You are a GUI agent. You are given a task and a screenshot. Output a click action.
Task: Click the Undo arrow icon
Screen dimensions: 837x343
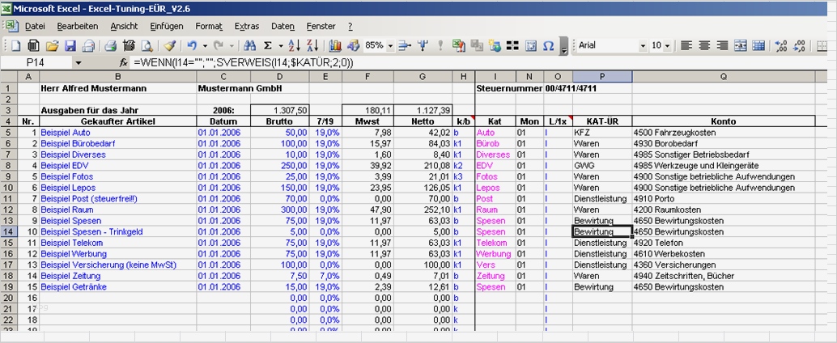click(x=192, y=46)
